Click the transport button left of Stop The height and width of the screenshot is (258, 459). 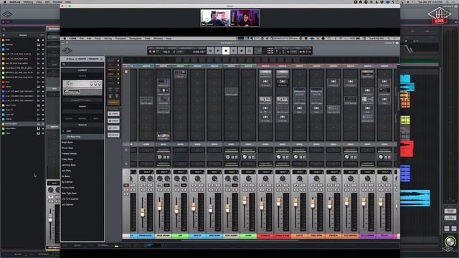(x=218, y=51)
